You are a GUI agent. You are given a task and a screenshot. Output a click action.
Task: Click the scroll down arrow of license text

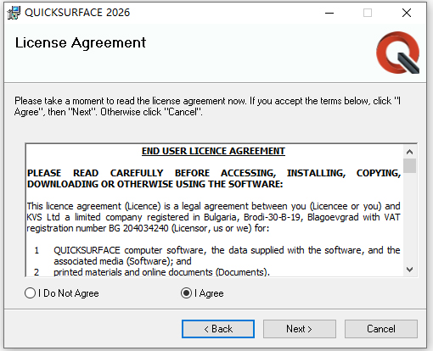[x=409, y=270]
